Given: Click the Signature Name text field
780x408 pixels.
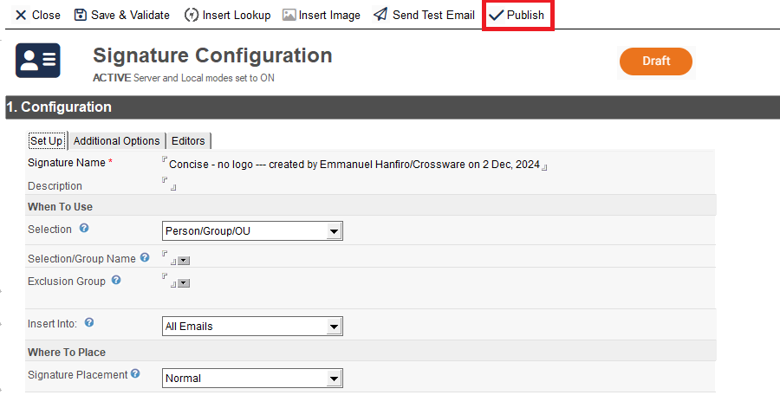Looking at the screenshot, I should pyautogui.click(x=354, y=164).
